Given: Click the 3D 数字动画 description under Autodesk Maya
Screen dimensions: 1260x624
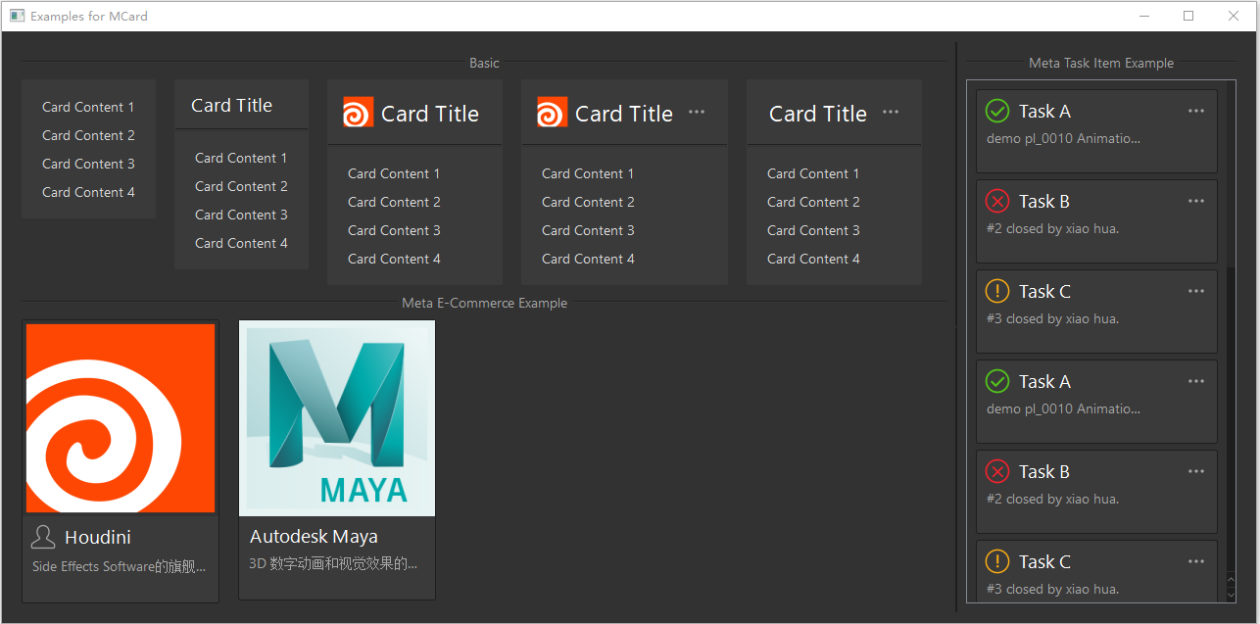Looking at the screenshot, I should (x=333, y=563).
